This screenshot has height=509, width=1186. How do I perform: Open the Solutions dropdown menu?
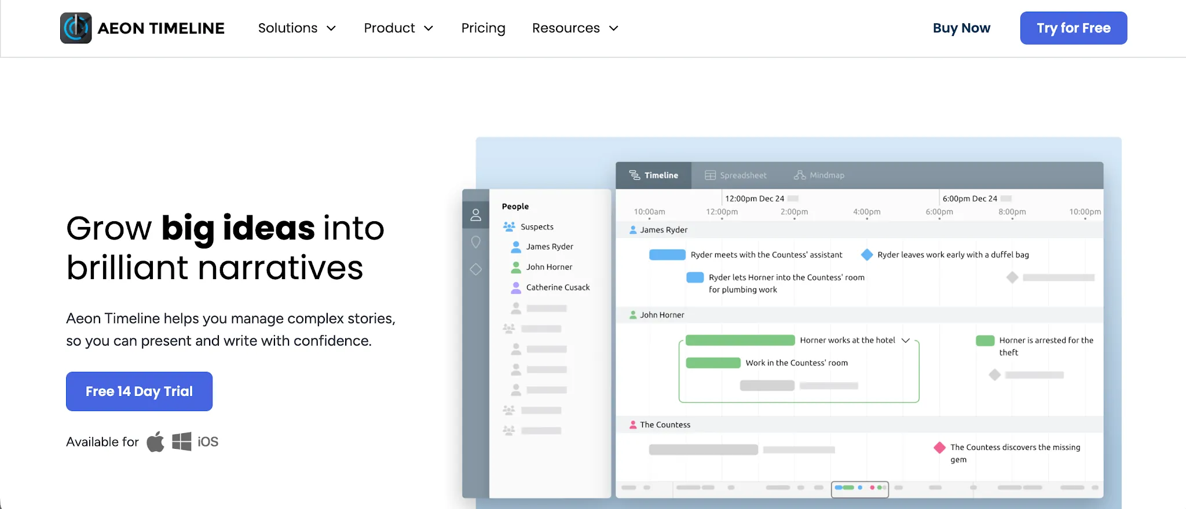296,28
